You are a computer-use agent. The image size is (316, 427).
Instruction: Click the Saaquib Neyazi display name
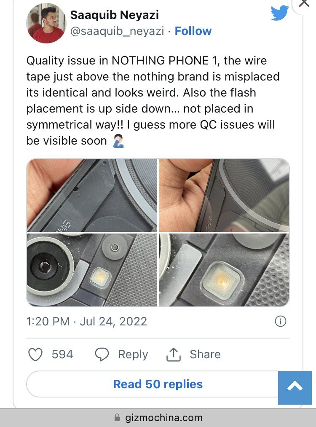(x=115, y=15)
